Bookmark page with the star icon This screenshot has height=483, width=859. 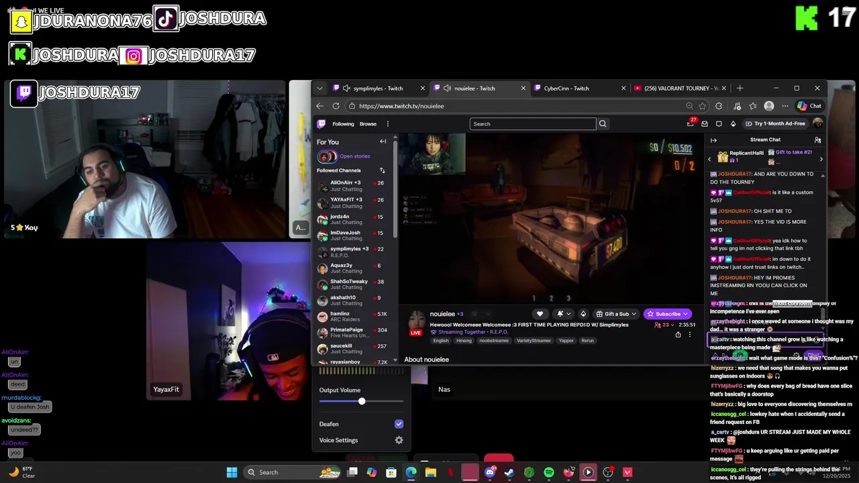[703, 106]
